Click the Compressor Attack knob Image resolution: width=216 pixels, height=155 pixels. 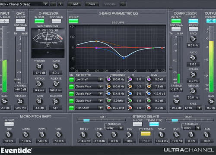(193, 74)
